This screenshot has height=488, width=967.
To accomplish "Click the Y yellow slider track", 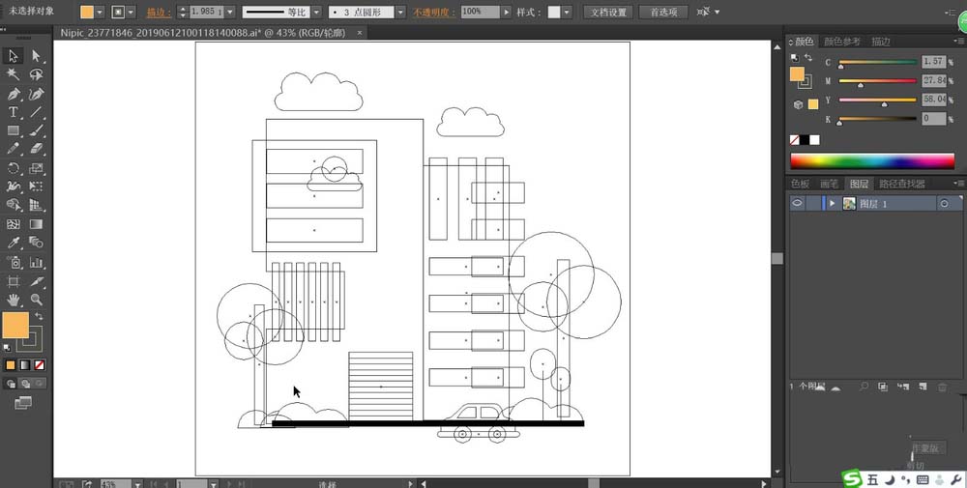I will point(878,100).
